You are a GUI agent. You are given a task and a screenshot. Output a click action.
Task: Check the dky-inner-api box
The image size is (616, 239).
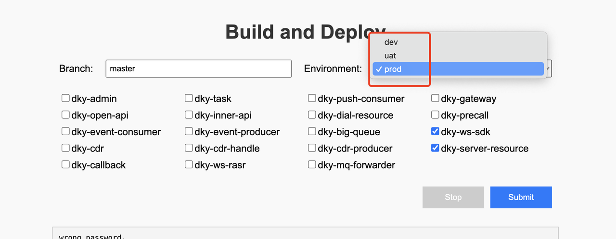point(189,115)
